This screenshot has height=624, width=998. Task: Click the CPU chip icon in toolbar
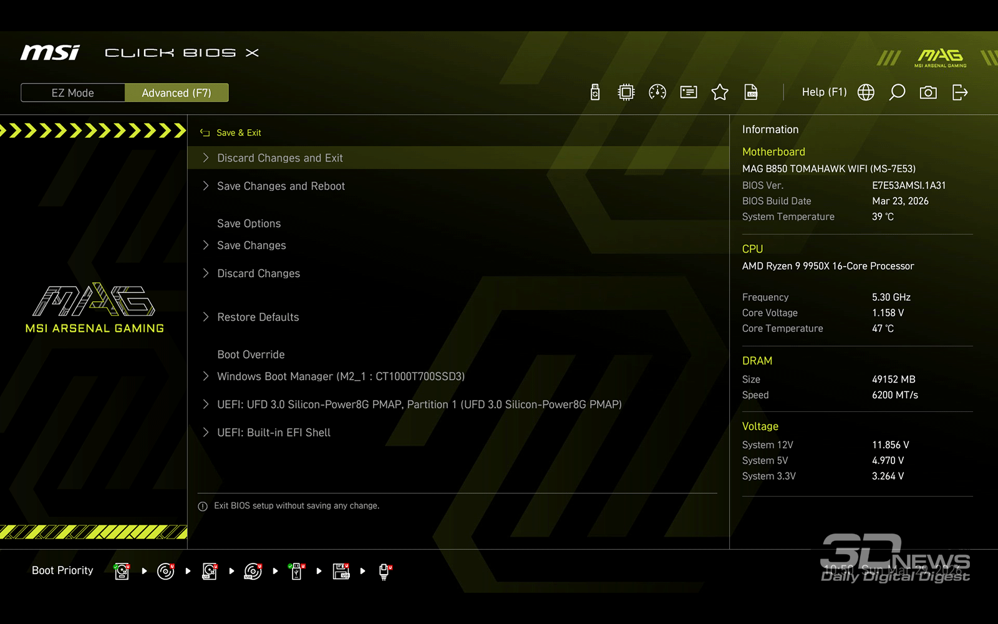626,92
